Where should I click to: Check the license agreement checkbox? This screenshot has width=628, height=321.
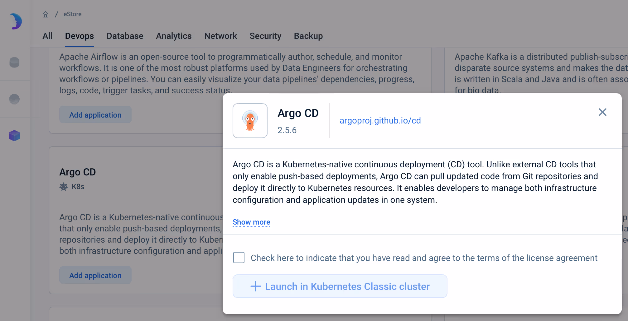click(x=239, y=258)
